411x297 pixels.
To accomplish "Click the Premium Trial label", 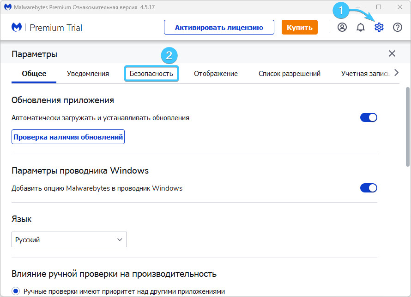I will tap(56, 28).
